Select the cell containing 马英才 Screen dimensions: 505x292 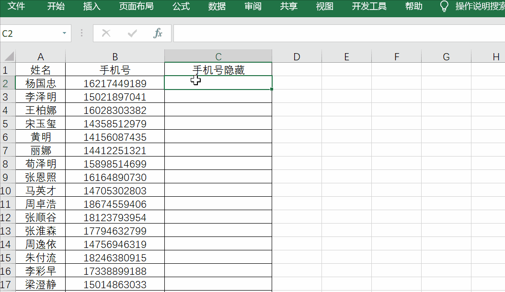click(41, 191)
